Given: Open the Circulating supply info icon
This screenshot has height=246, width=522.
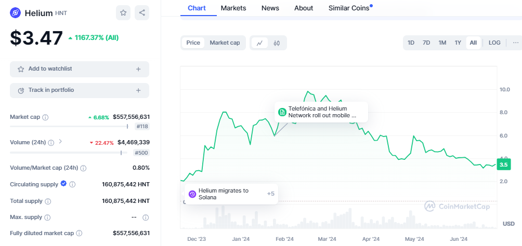Looking at the screenshot, I should coord(72,184).
